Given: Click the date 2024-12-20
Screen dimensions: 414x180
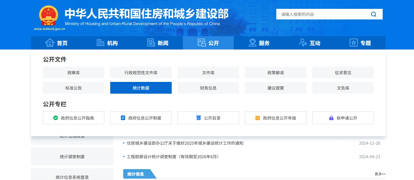Looking at the screenshot, I should (370, 143).
